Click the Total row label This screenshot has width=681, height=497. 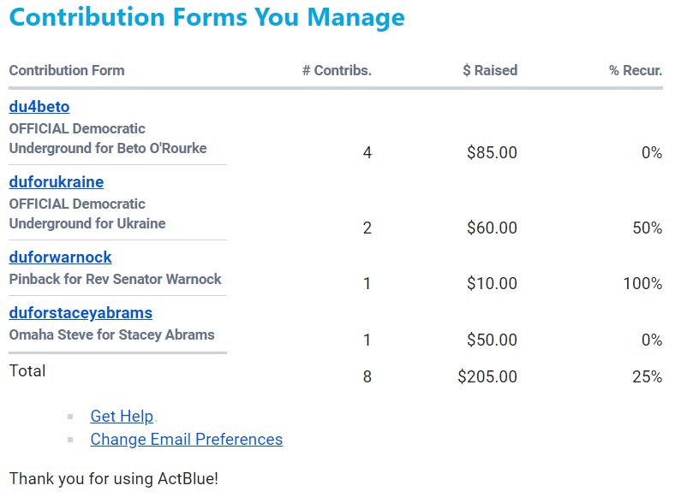[27, 371]
